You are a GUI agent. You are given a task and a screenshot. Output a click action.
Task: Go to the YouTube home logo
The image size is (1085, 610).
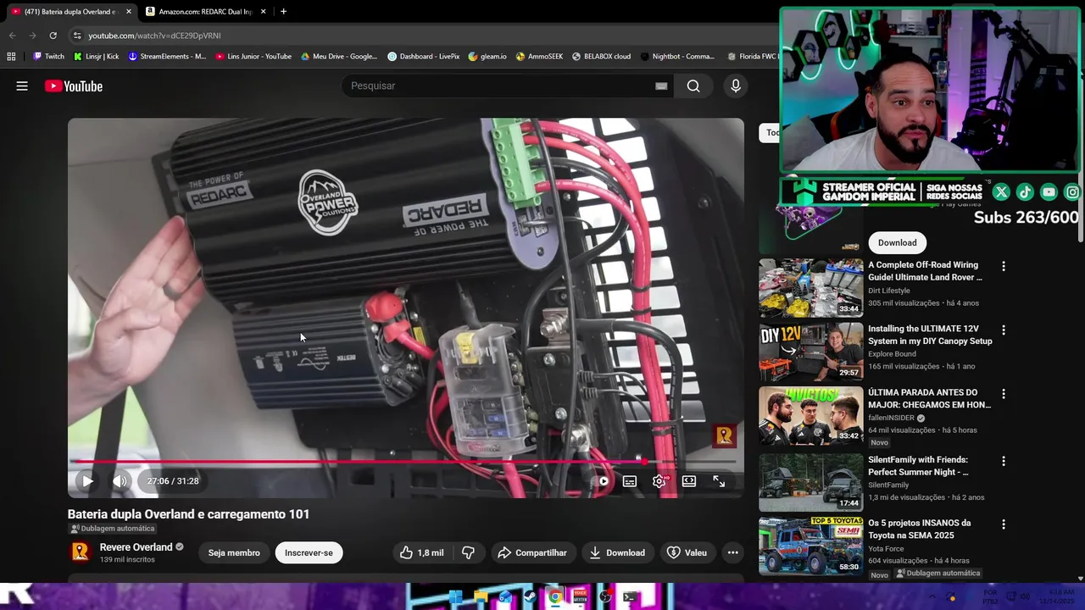tap(74, 86)
